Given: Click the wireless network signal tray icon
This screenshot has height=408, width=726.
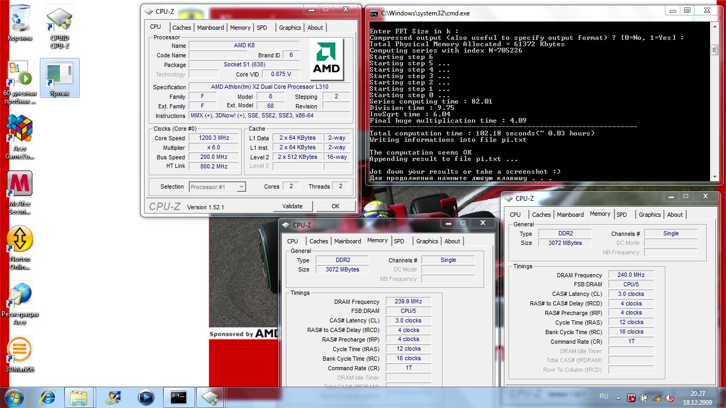Looking at the screenshot, I should (657, 398).
